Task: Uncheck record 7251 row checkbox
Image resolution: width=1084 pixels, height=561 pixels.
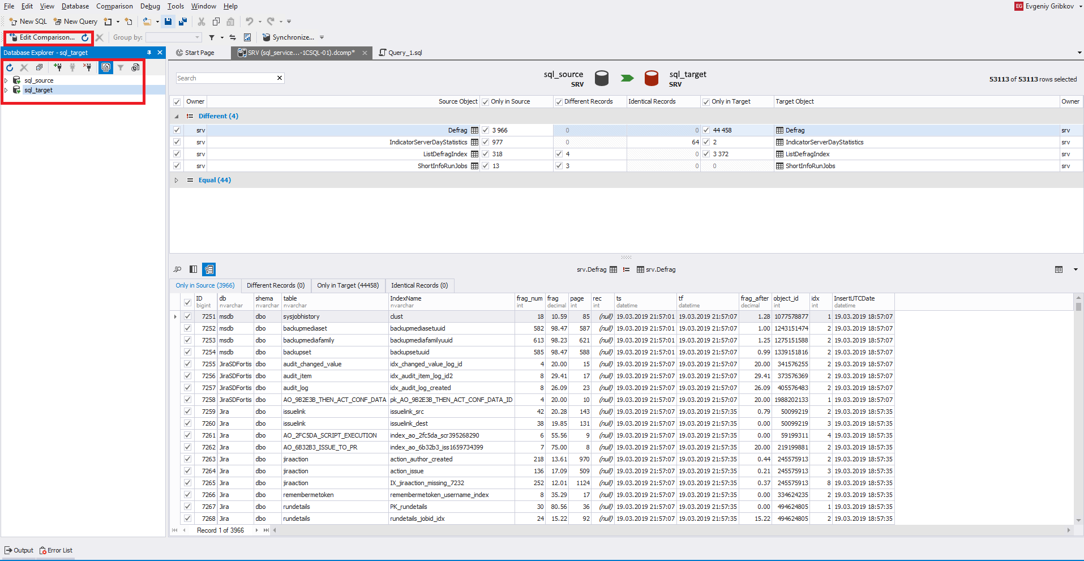Action: [187, 316]
